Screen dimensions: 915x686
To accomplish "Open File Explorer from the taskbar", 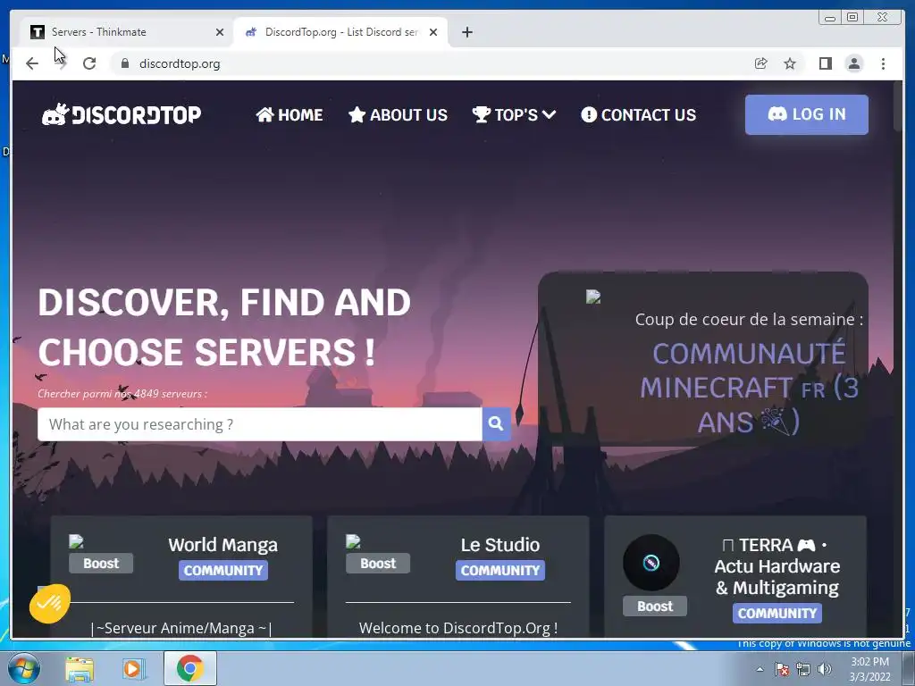I will 80,669.
